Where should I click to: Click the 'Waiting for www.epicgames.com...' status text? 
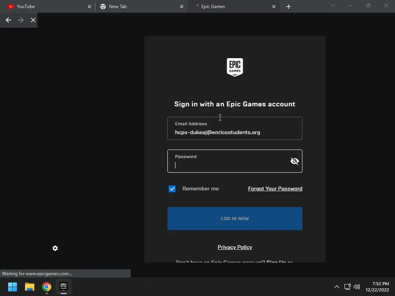pyautogui.click(x=37, y=274)
